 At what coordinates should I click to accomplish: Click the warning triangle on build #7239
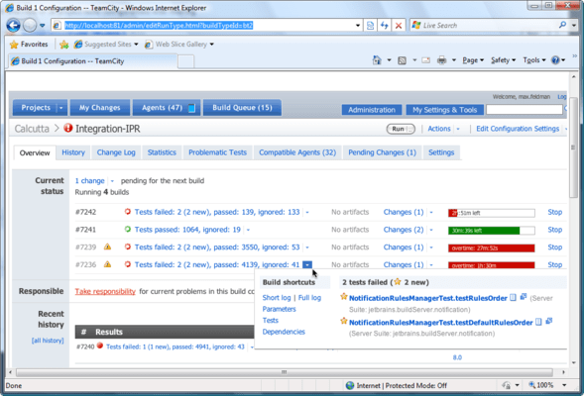coord(107,247)
